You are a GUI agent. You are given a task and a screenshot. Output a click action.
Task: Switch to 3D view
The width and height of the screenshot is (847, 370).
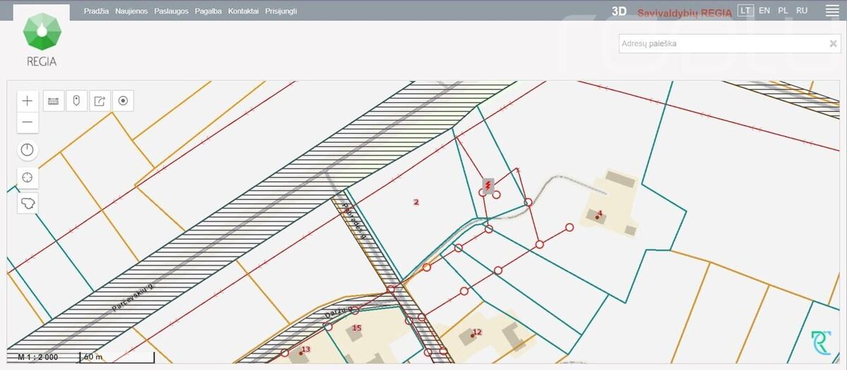pyautogui.click(x=619, y=11)
